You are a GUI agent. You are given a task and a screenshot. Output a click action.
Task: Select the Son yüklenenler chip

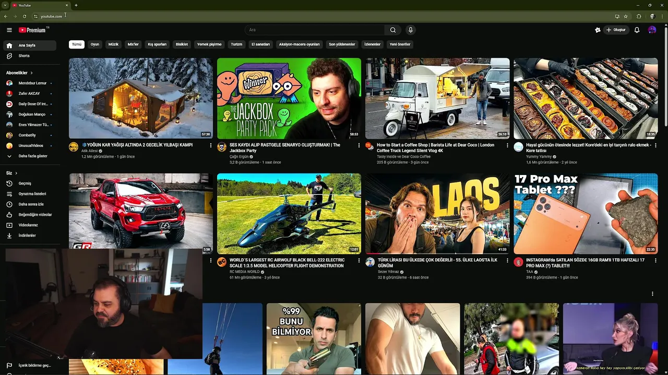(342, 44)
